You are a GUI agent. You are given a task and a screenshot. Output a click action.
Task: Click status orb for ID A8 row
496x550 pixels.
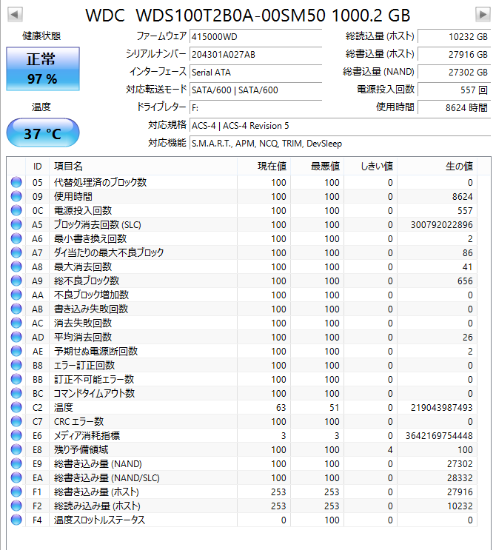16,267
